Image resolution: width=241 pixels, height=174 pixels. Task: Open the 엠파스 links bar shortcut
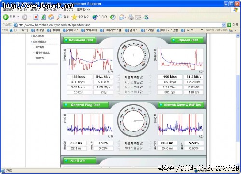coord(132,30)
